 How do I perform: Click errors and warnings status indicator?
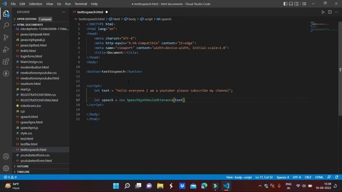click(x=10, y=177)
